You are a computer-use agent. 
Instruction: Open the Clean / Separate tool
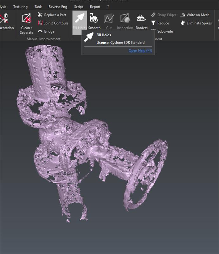26,23
